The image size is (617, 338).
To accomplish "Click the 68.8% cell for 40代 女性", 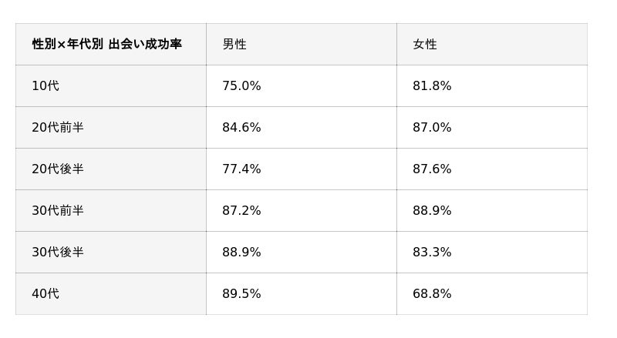I will click(x=432, y=294).
